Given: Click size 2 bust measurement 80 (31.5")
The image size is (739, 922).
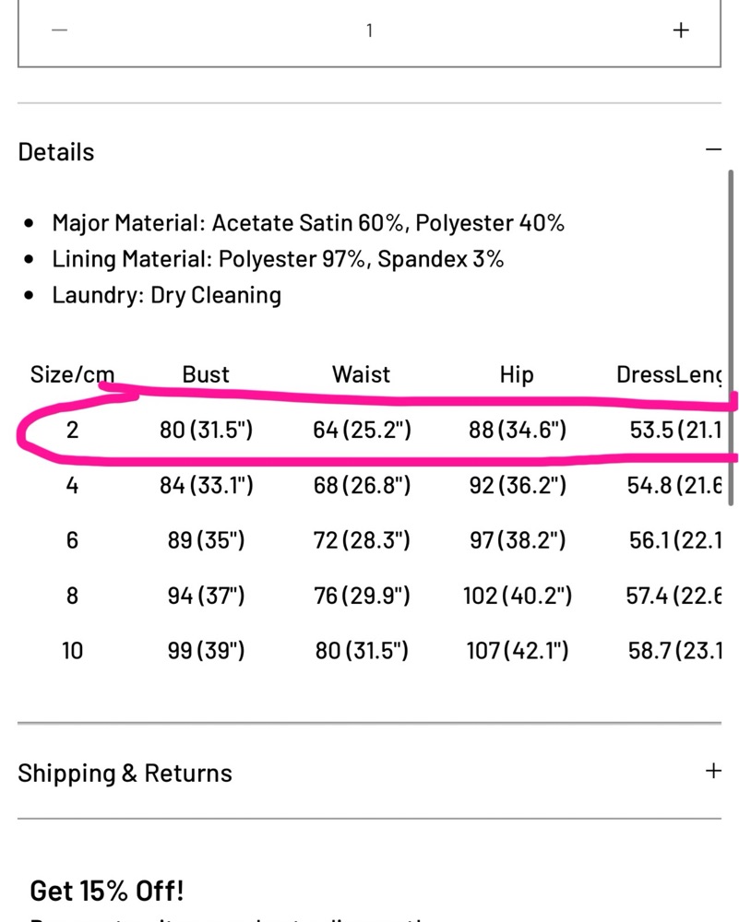Looking at the screenshot, I should (206, 430).
